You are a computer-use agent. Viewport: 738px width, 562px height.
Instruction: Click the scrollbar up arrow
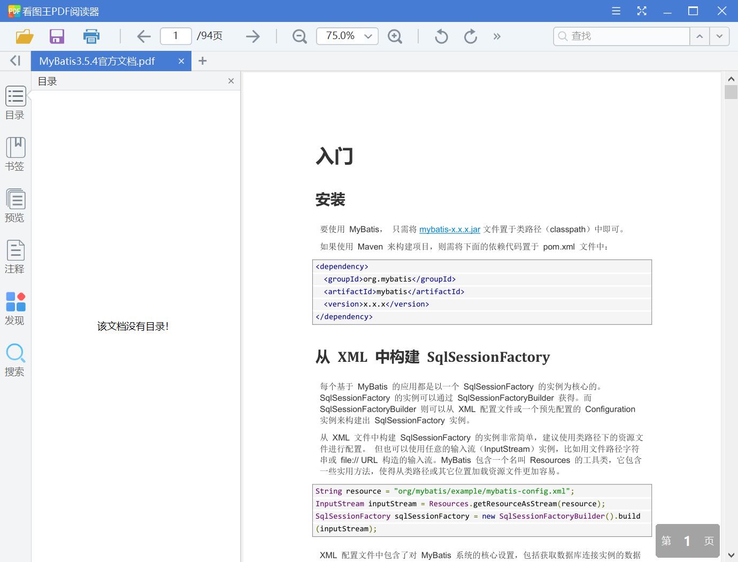(x=731, y=79)
